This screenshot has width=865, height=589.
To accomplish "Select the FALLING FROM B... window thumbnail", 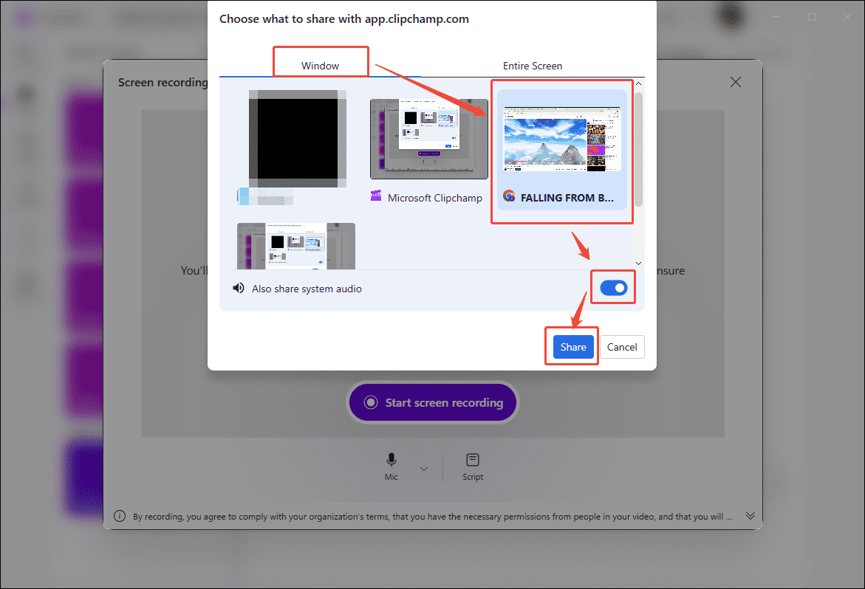I will (x=561, y=149).
